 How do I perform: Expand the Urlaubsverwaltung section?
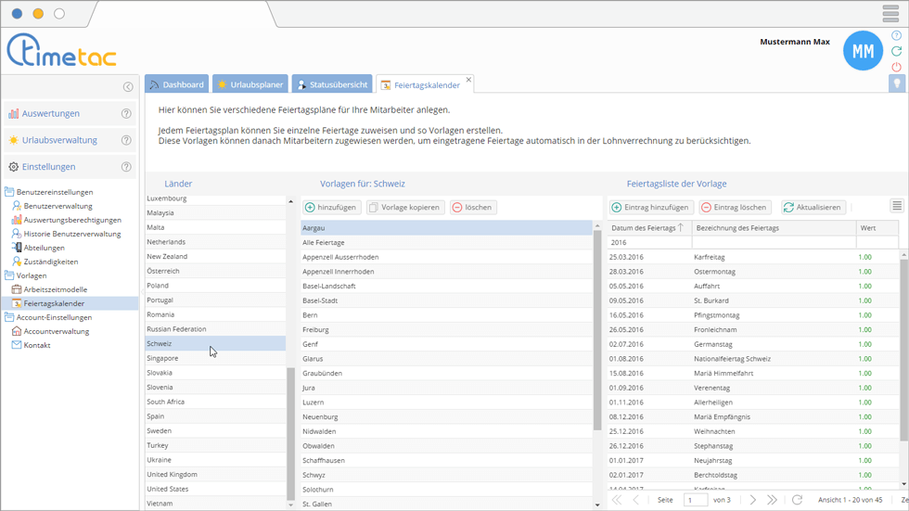(59, 141)
